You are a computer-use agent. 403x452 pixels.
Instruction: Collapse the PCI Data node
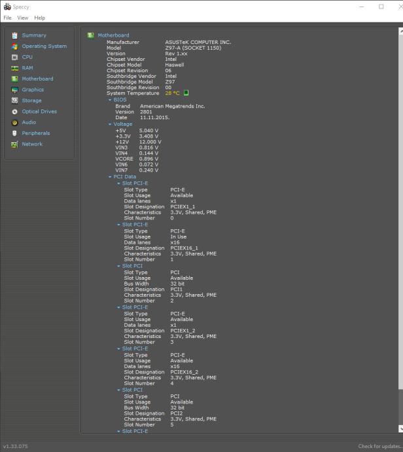click(110, 177)
